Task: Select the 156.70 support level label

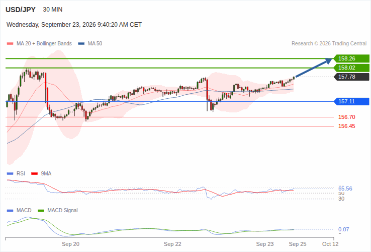Action: tap(347, 117)
